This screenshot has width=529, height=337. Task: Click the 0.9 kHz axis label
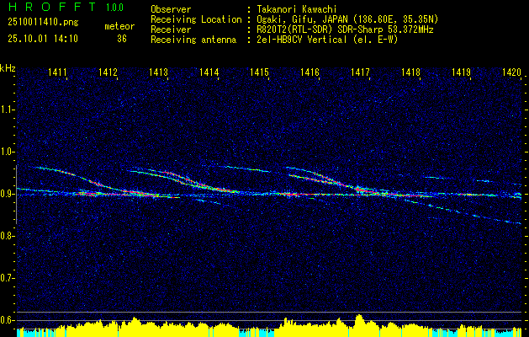(7, 194)
